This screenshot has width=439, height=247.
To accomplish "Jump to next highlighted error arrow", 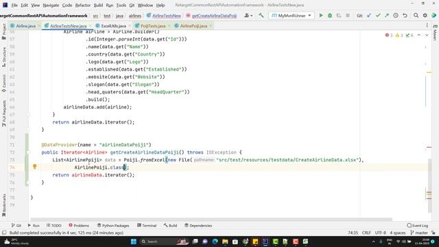I will (x=427, y=35).
